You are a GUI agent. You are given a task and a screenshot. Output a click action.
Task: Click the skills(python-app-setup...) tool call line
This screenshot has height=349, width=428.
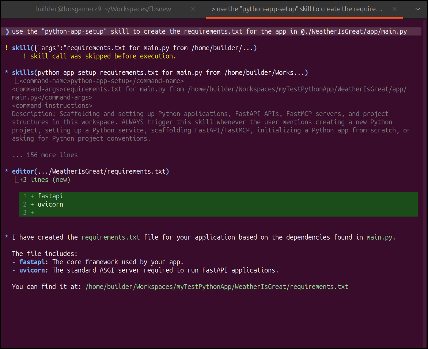point(160,72)
